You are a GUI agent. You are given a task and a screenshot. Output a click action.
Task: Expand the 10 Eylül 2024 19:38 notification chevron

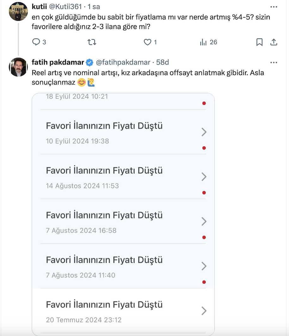[x=204, y=132]
